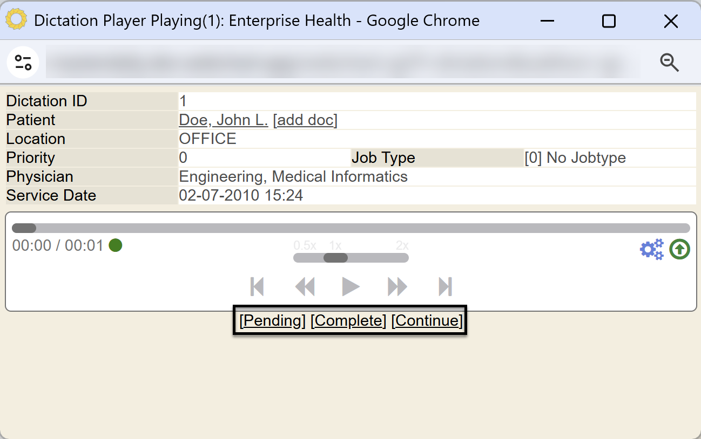Click the blurred browser address bar
Image resolution: width=701 pixels, height=439 pixels.
(343, 63)
